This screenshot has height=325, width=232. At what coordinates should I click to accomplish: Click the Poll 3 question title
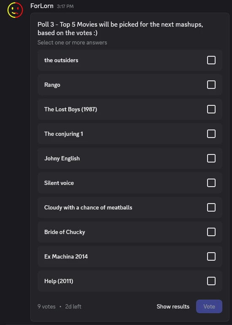pyautogui.click(x=120, y=29)
